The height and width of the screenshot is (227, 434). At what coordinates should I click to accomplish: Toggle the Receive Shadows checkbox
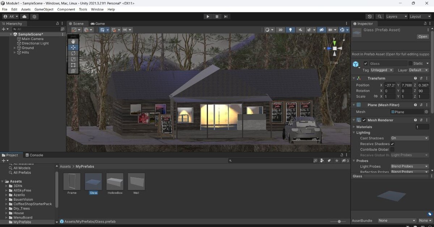coord(392,144)
